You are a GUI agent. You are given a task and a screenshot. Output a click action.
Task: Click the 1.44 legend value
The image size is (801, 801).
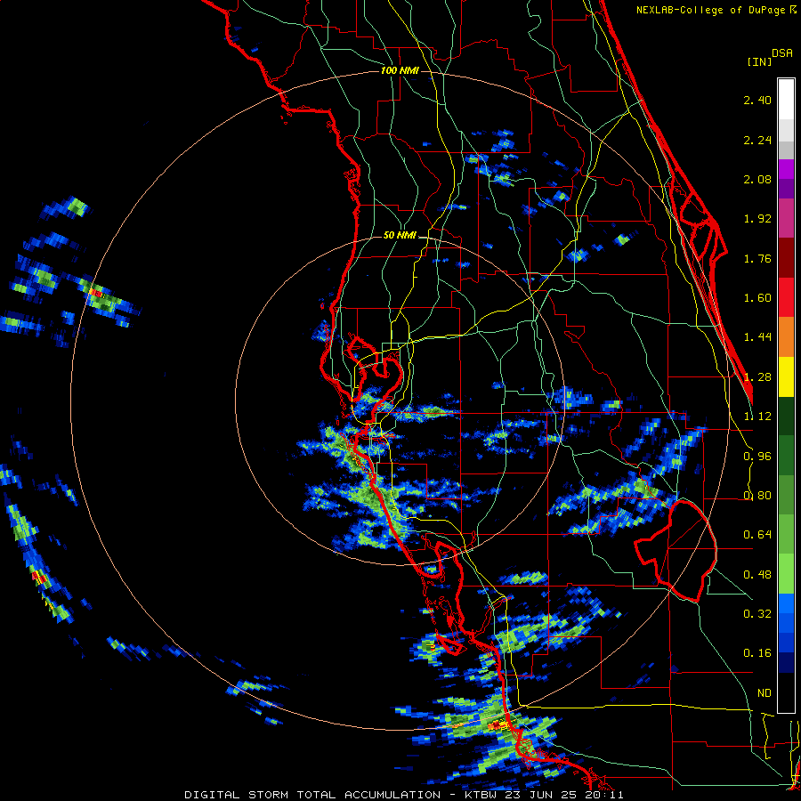757,337
